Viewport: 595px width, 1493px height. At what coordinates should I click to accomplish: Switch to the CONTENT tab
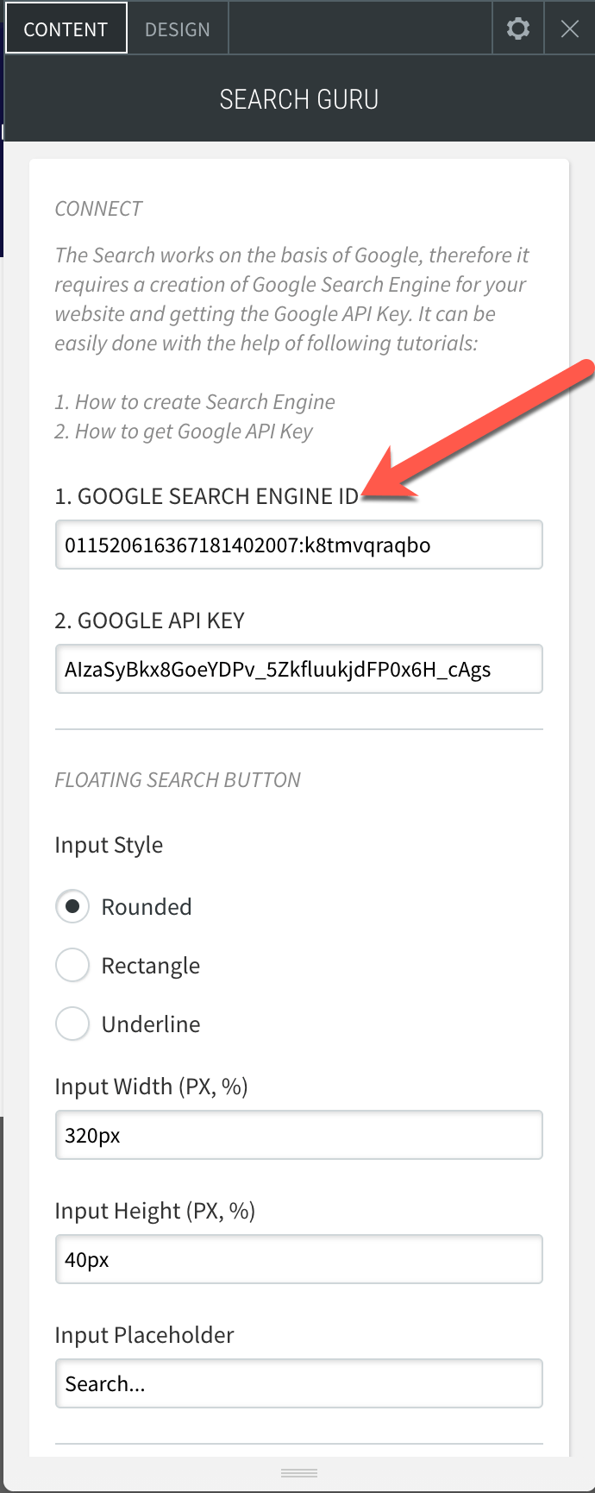click(x=66, y=28)
